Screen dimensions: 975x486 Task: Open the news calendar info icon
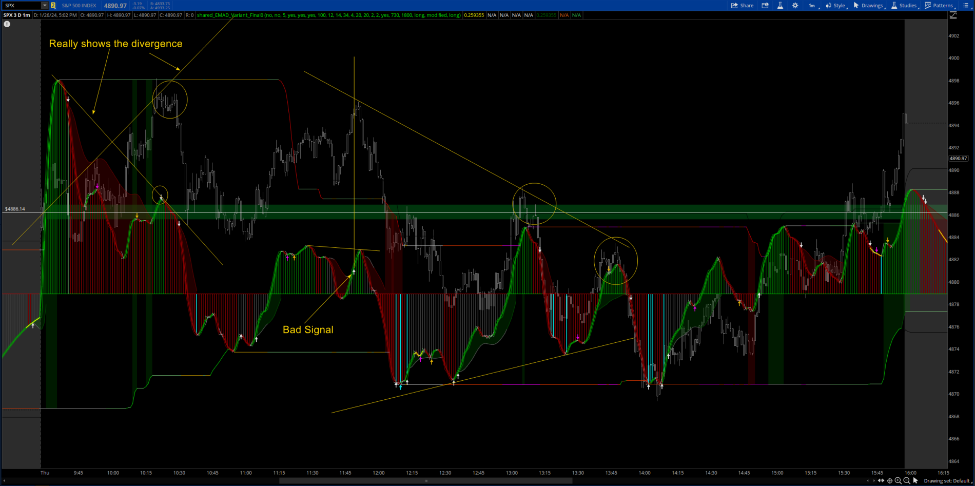tap(765, 6)
